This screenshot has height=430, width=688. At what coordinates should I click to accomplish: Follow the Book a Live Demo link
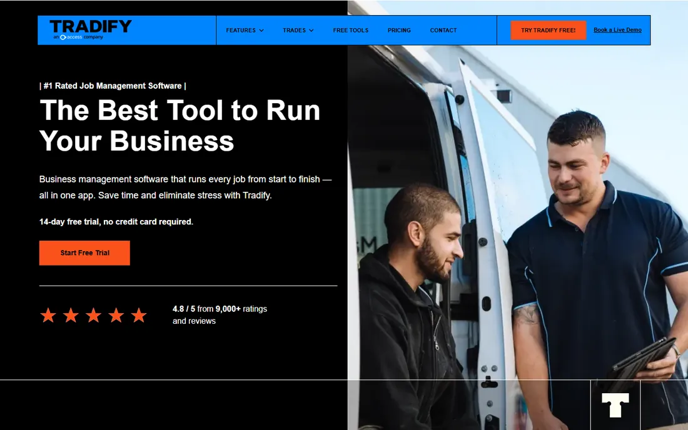tap(617, 30)
